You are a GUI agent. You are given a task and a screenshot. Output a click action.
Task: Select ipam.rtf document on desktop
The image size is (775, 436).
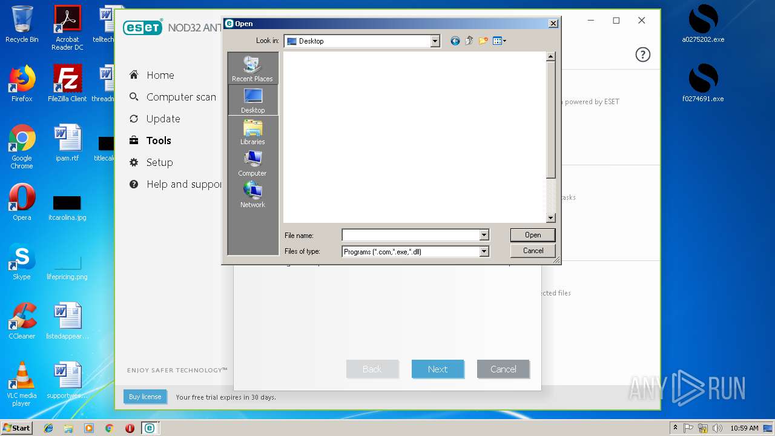pyautogui.click(x=67, y=143)
